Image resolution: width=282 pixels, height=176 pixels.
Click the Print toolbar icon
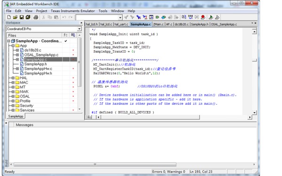click(x=36, y=17)
